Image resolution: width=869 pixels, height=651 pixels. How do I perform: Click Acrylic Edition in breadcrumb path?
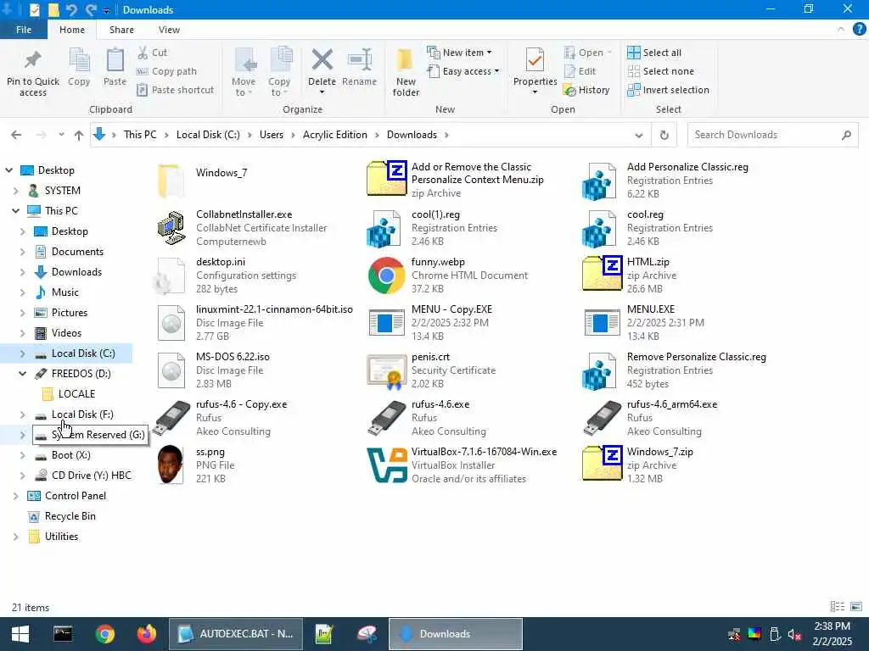click(334, 135)
